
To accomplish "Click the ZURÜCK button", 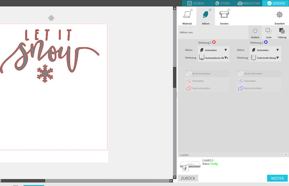I will click(188, 178).
